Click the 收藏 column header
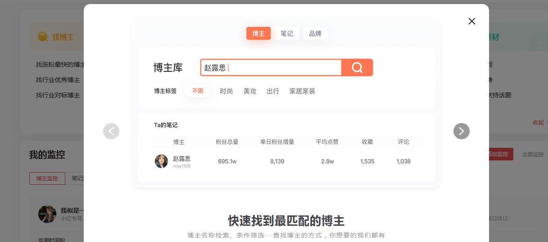548x242 pixels. (367, 142)
